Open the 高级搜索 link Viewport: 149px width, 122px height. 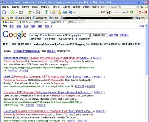(x=114, y=35)
